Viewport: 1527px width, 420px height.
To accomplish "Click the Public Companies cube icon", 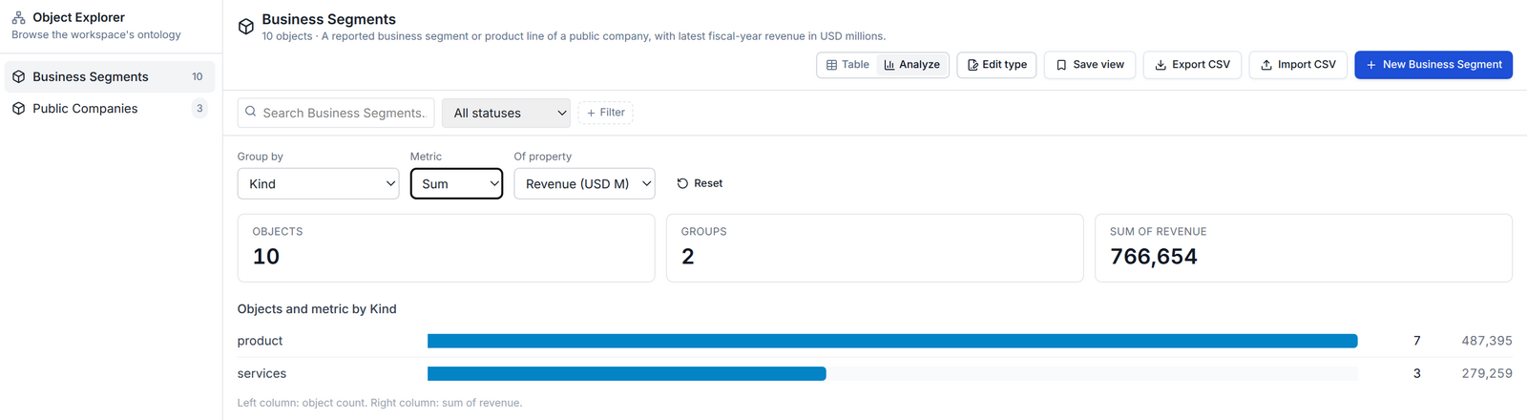I will (x=18, y=109).
